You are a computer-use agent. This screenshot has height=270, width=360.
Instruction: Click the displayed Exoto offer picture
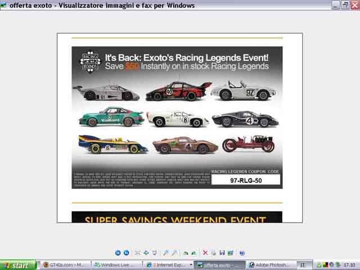[x=180, y=128]
